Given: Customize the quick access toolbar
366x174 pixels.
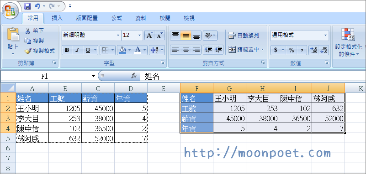Looking at the screenshot, I should [x=70, y=6].
